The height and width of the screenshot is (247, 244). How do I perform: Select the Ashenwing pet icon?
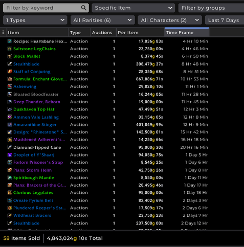(10, 86)
